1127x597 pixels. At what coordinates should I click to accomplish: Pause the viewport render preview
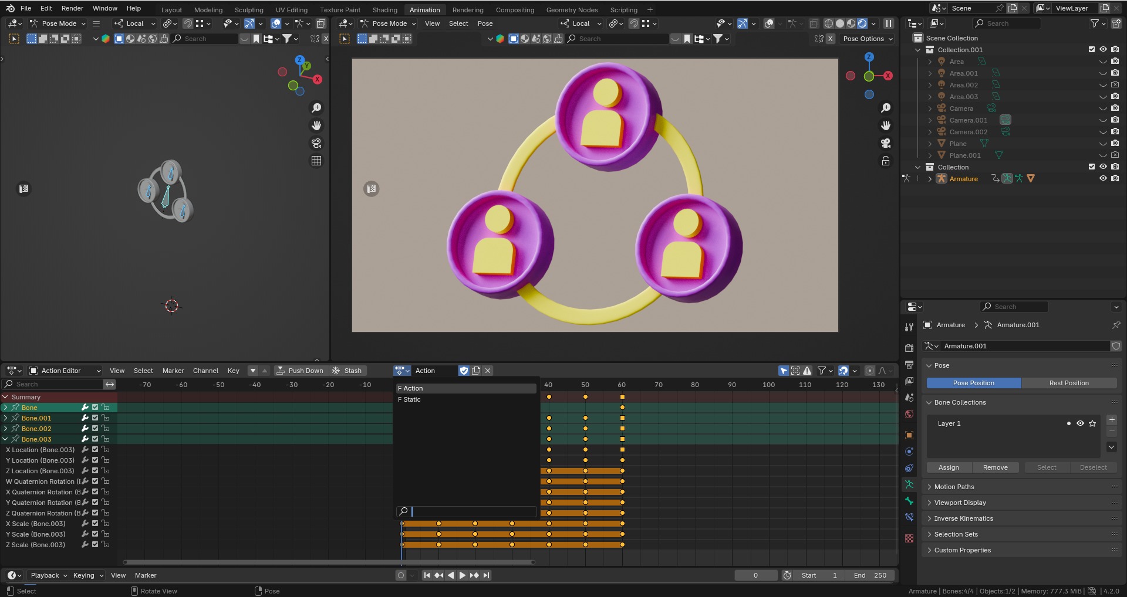pos(889,23)
